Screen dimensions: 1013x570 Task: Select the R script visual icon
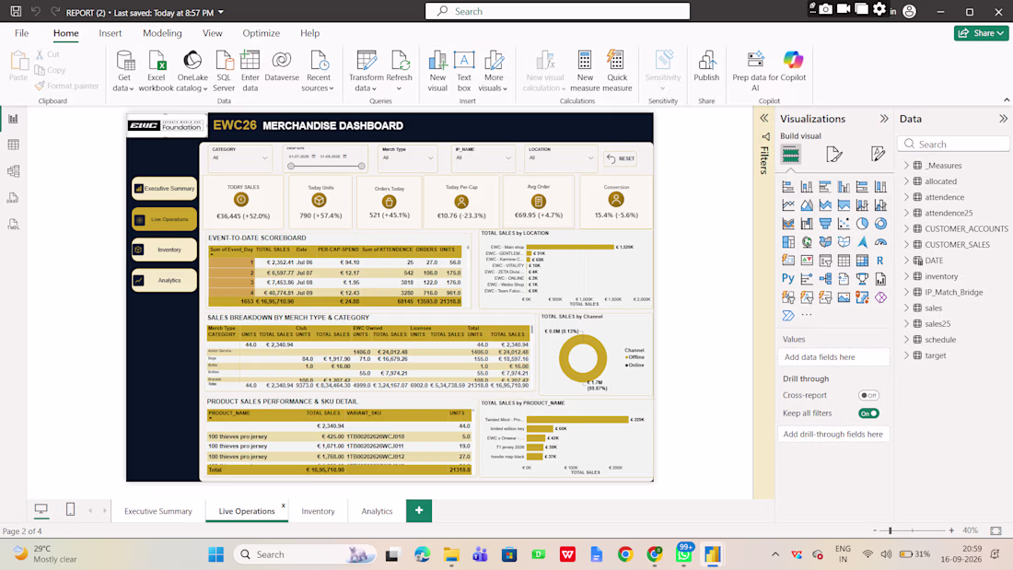coord(879,261)
